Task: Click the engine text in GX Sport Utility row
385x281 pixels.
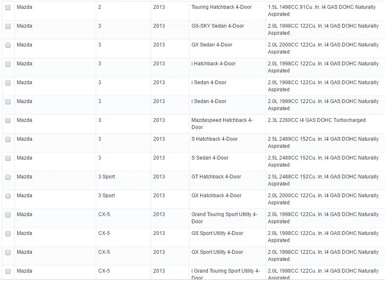Action: (x=323, y=256)
